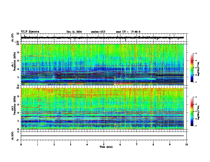Click the "station=OUJ" header label
Viewport: 210px width, 162px height.
coord(98,32)
